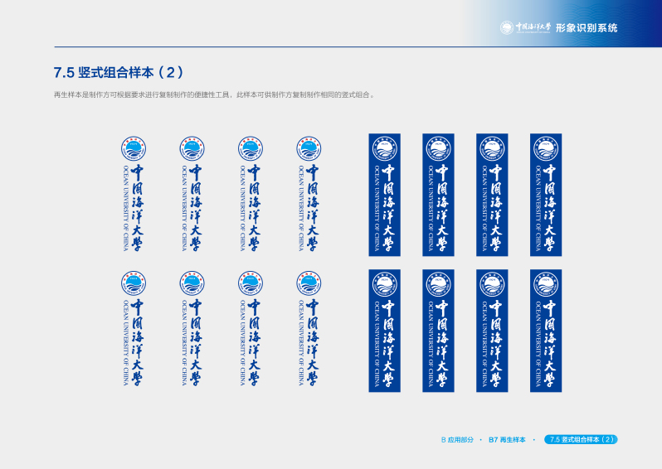
Task: Open the B 应用部分 breadcrumb in the footer
Action: pyautogui.click(x=457, y=439)
